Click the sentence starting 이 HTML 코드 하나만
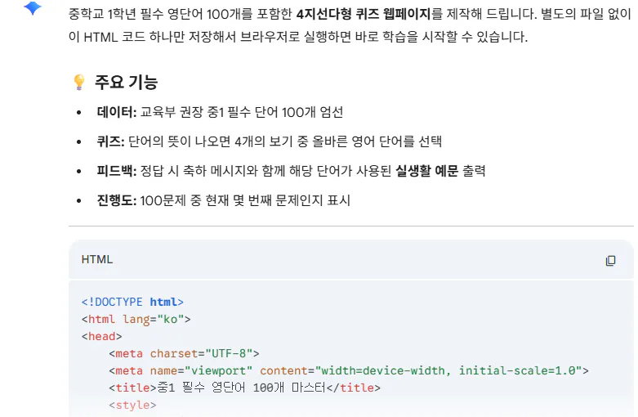This screenshot has height=417, width=638. (x=298, y=37)
